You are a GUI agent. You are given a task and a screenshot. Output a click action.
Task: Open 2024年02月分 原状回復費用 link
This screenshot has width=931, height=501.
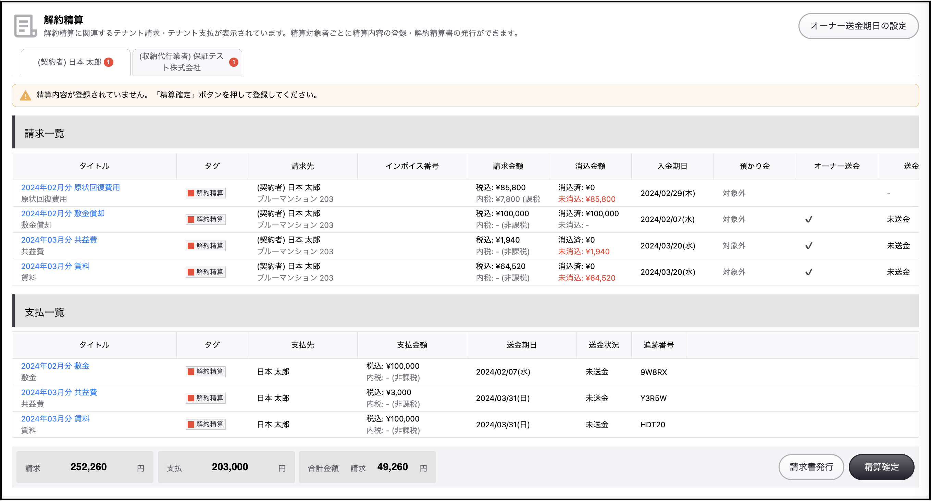(x=71, y=187)
